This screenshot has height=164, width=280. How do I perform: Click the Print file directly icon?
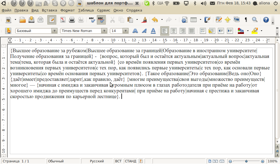click(x=72, y=20)
